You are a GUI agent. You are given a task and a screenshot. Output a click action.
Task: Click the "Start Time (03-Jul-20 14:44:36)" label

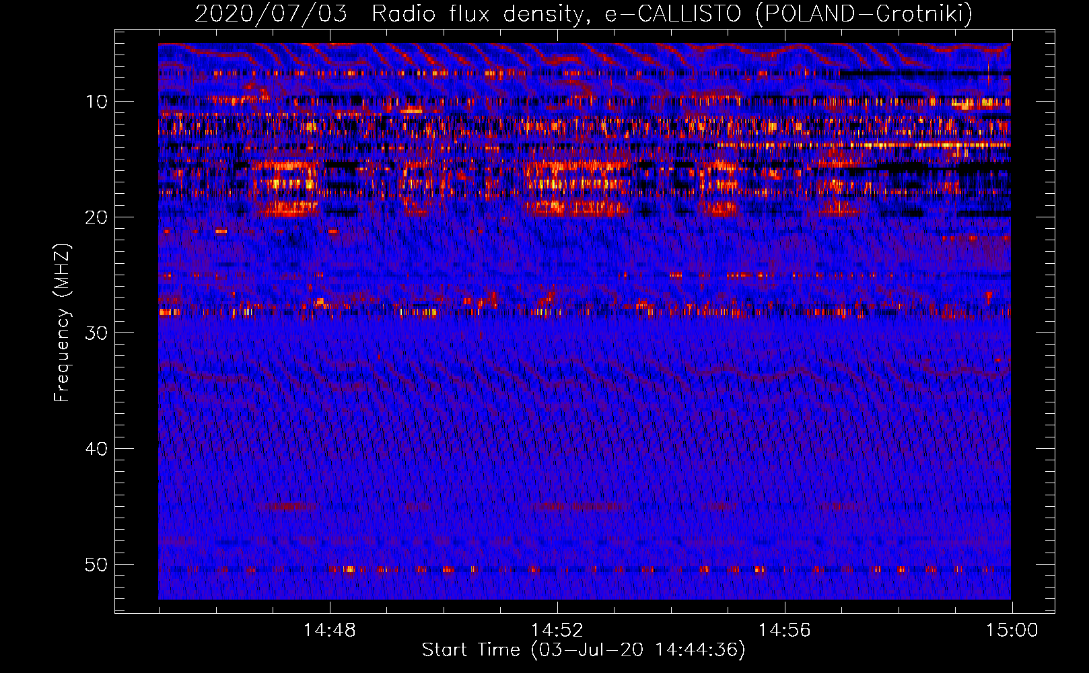pyautogui.click(x=584, y=650)
